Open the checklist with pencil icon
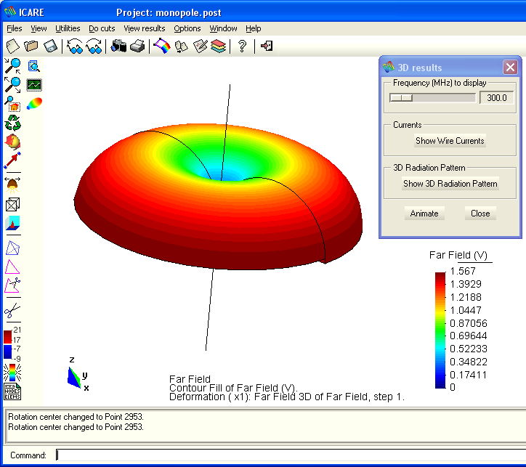This screenshot has height=467, width=526. click(201, 46)
